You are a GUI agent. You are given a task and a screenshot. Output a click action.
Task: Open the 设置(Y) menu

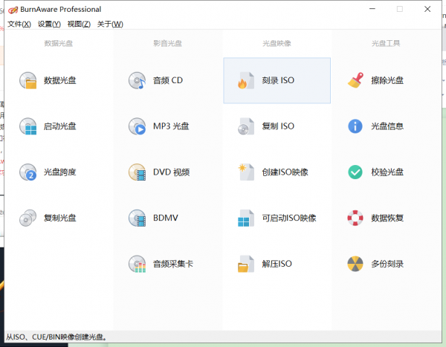(50, 25)
